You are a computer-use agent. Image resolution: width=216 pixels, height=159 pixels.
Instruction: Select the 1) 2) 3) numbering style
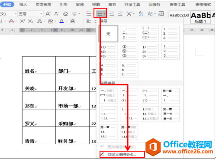pos(150,52)
